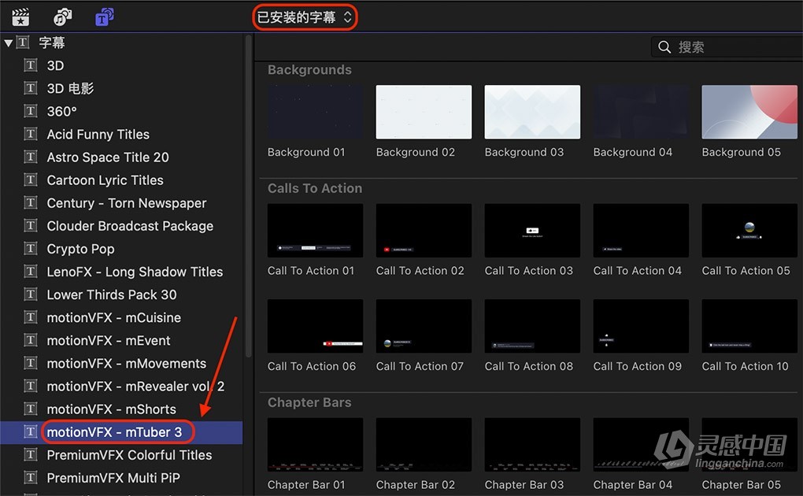The height and width of the screenshot is (496, 803).
Task: Select the Background 04 thumbnail
Action: 641,113
